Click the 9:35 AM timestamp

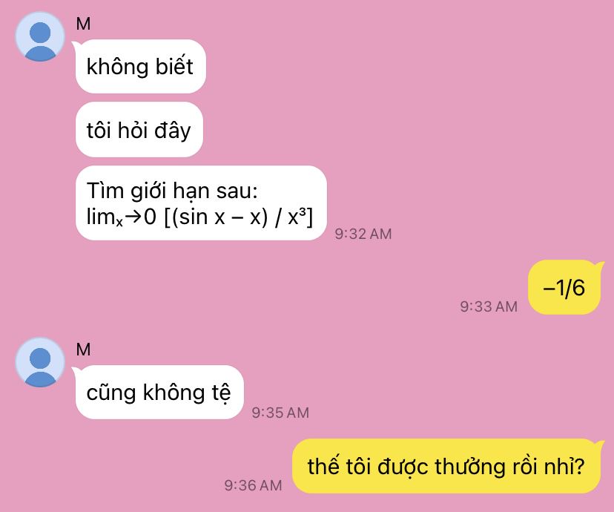pyautogui.click(x=280, y=413)
